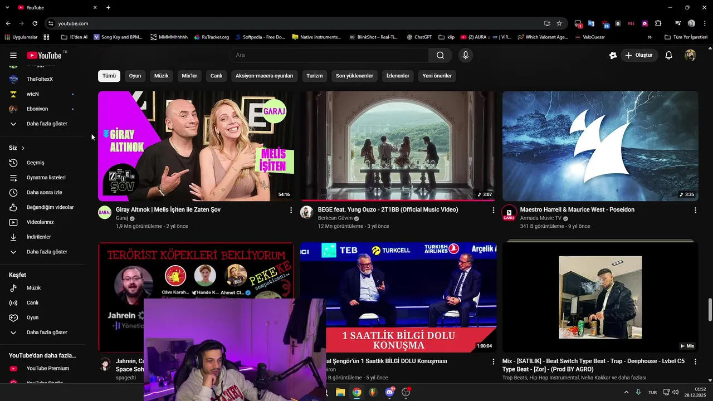Open the new tab plus button
Image resolution: width=713 pixels, height=401 pixels.
pyautogui.click(x=109, y=7)
